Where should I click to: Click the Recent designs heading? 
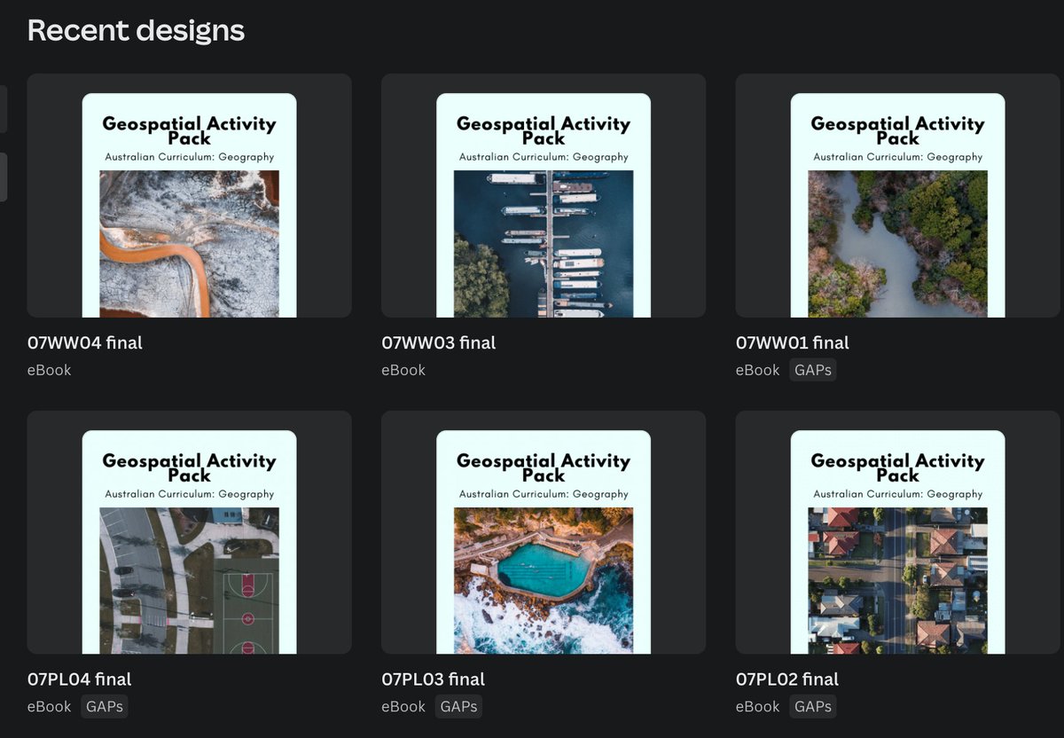tap(136, 30)
